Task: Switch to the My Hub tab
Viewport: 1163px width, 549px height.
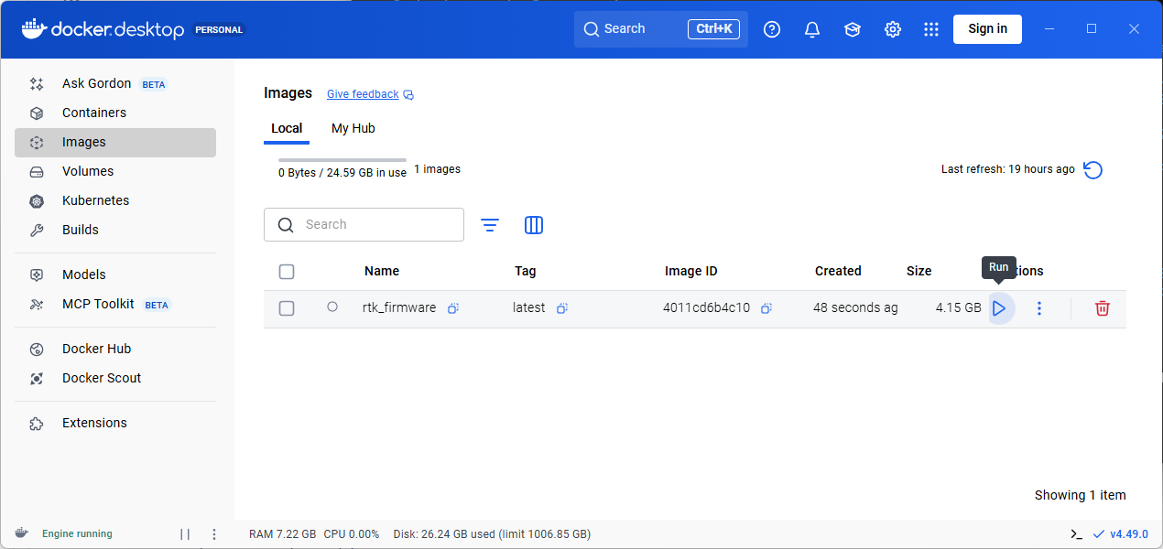Action: coord(353,128)
